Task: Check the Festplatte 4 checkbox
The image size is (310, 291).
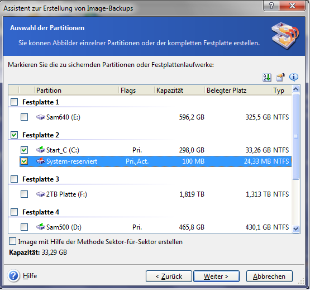Action: pyautogui.click(x=14, y=212)
